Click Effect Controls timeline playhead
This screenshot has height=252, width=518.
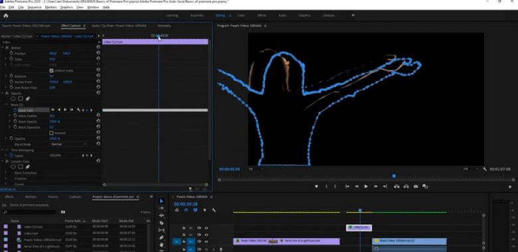click(159, 37)
